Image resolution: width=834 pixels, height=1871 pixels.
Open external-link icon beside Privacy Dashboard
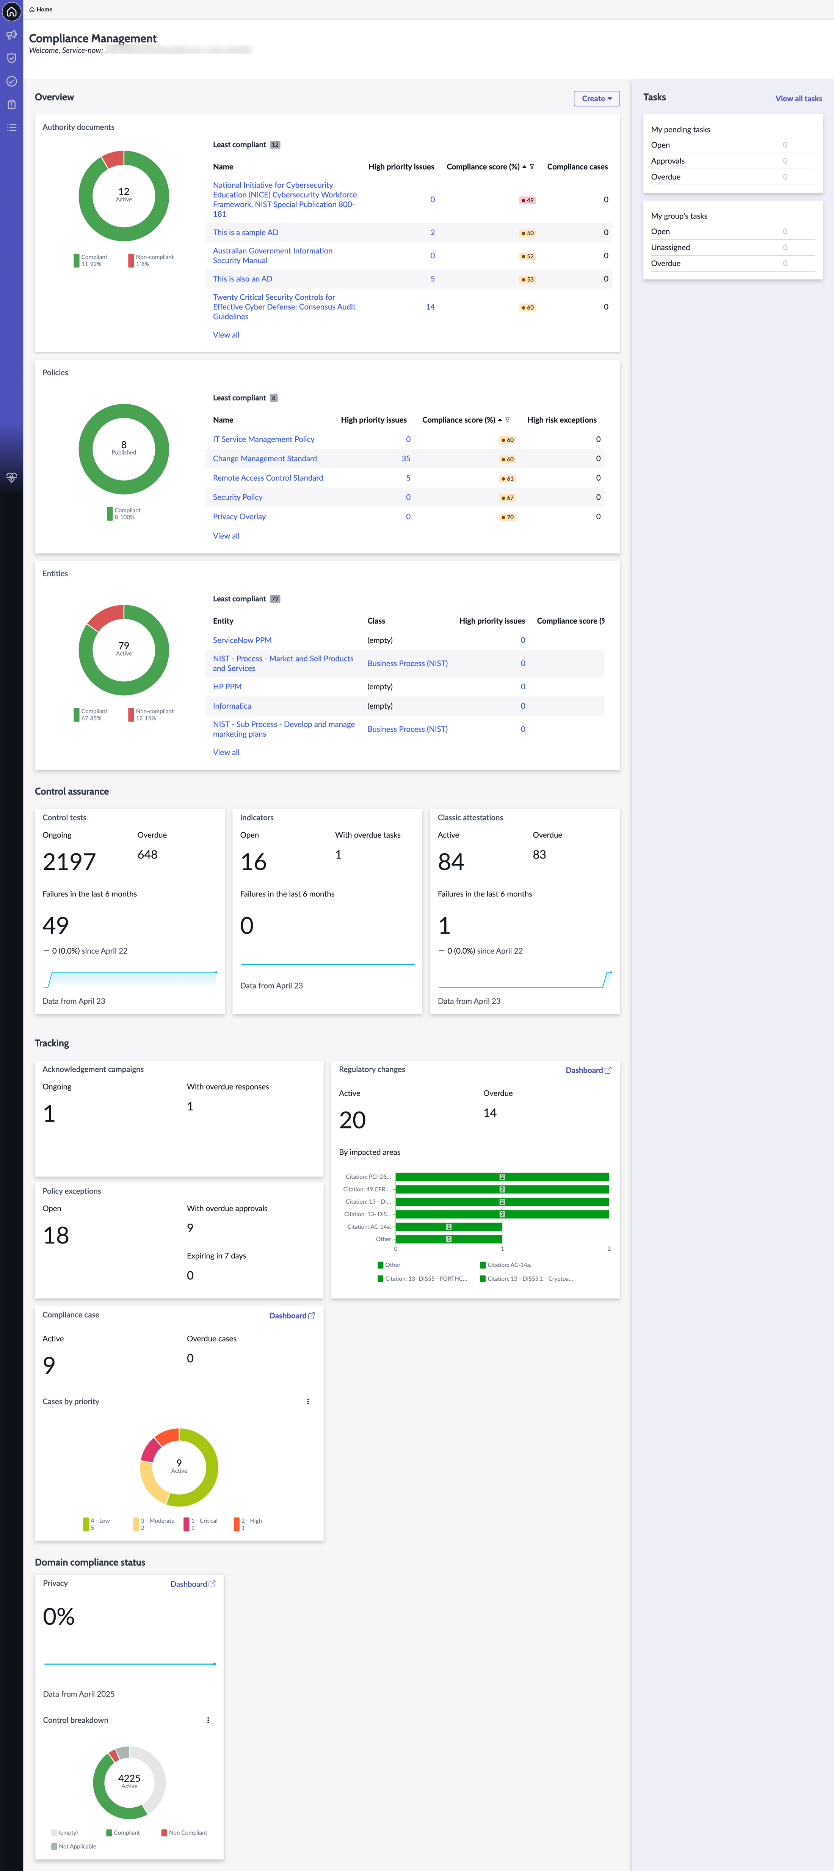[212, 1584]
